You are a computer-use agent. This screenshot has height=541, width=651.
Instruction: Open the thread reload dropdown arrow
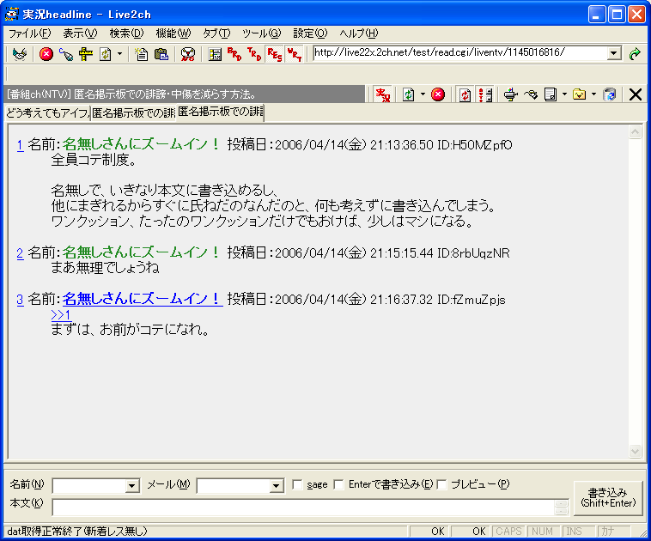[x=423, y=94]
